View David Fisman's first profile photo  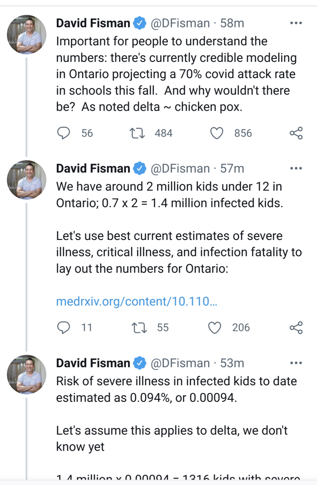click(27, 35)
